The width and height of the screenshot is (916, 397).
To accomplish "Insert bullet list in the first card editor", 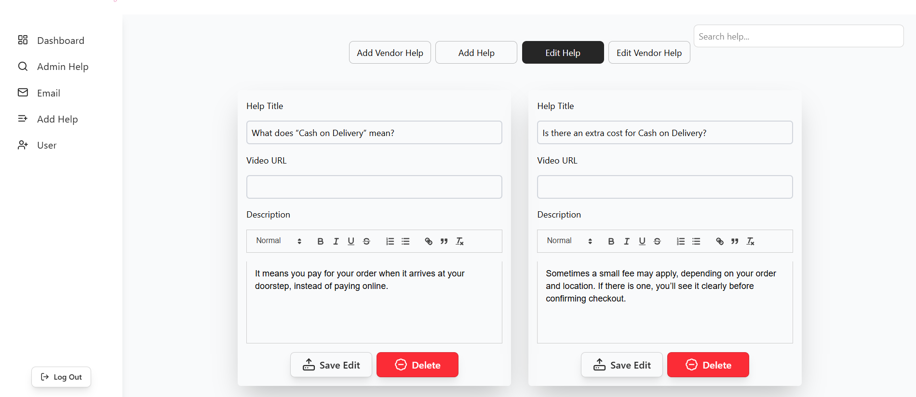I will 405,241.
